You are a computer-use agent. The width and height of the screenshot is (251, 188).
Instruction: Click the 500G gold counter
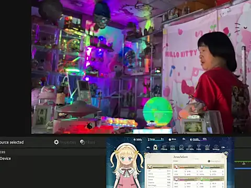(138, 139)
